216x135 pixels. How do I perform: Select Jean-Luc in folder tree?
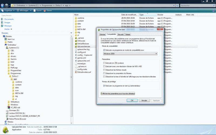(11, 39)
